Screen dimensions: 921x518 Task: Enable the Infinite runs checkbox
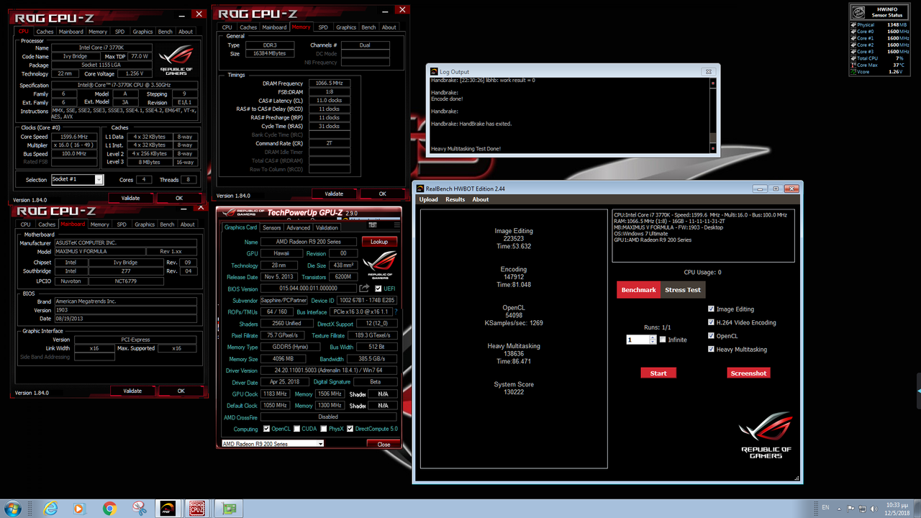click(663, 340)
